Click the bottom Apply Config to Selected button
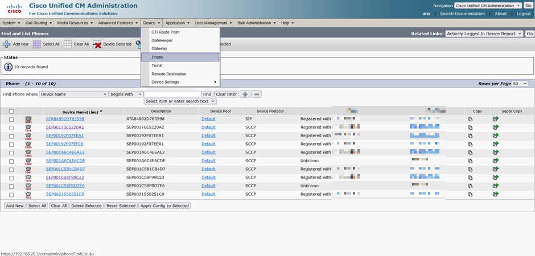535x256 pixels. 164,206
